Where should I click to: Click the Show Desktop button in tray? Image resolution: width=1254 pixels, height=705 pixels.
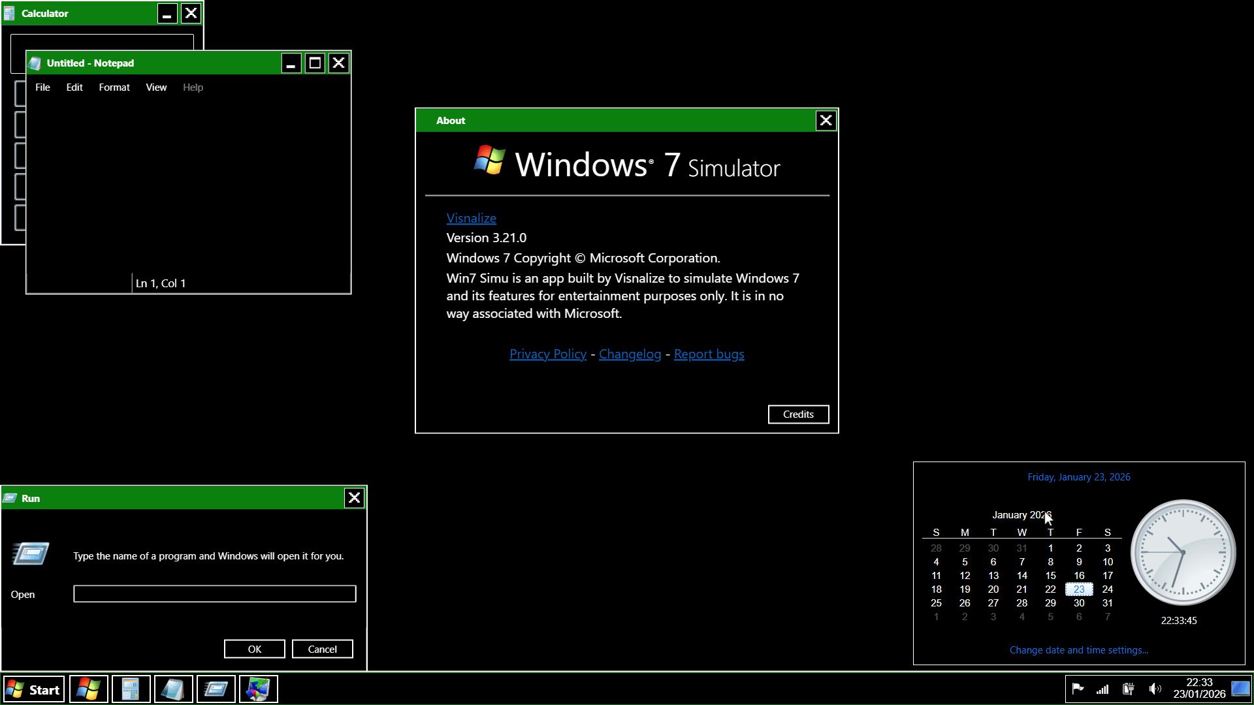click(x=1240, y=689)
